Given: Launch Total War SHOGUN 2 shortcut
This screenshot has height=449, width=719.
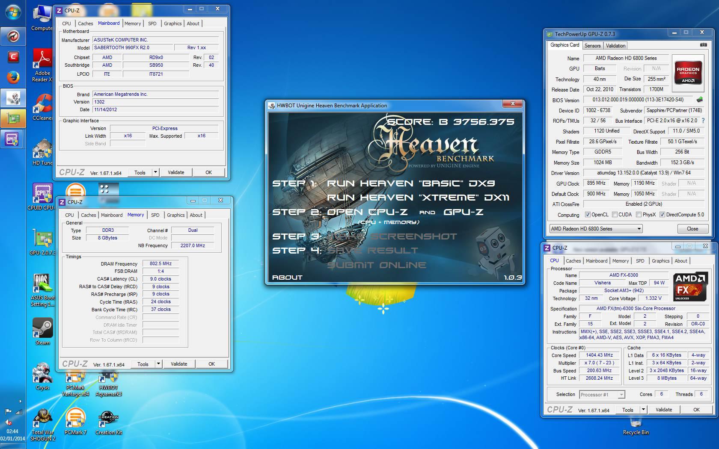Looking at the screenshot, I should 42,425.
